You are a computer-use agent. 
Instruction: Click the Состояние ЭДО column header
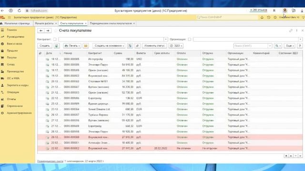click(288, 53)
